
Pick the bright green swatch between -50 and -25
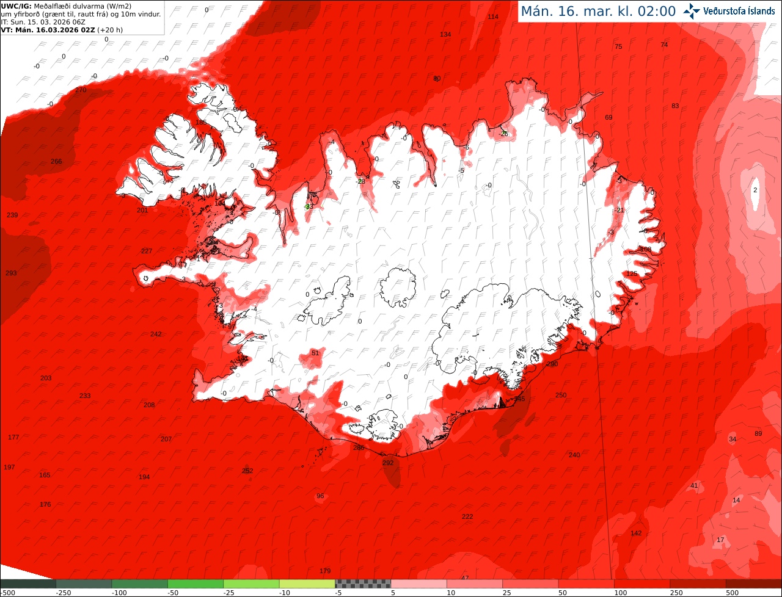(x=195, y=584)
